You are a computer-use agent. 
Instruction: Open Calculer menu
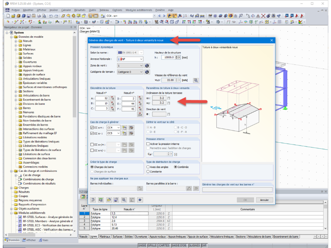click(x=66, y=10)
